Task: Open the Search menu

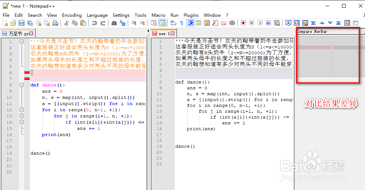Action: coord(35,15)
